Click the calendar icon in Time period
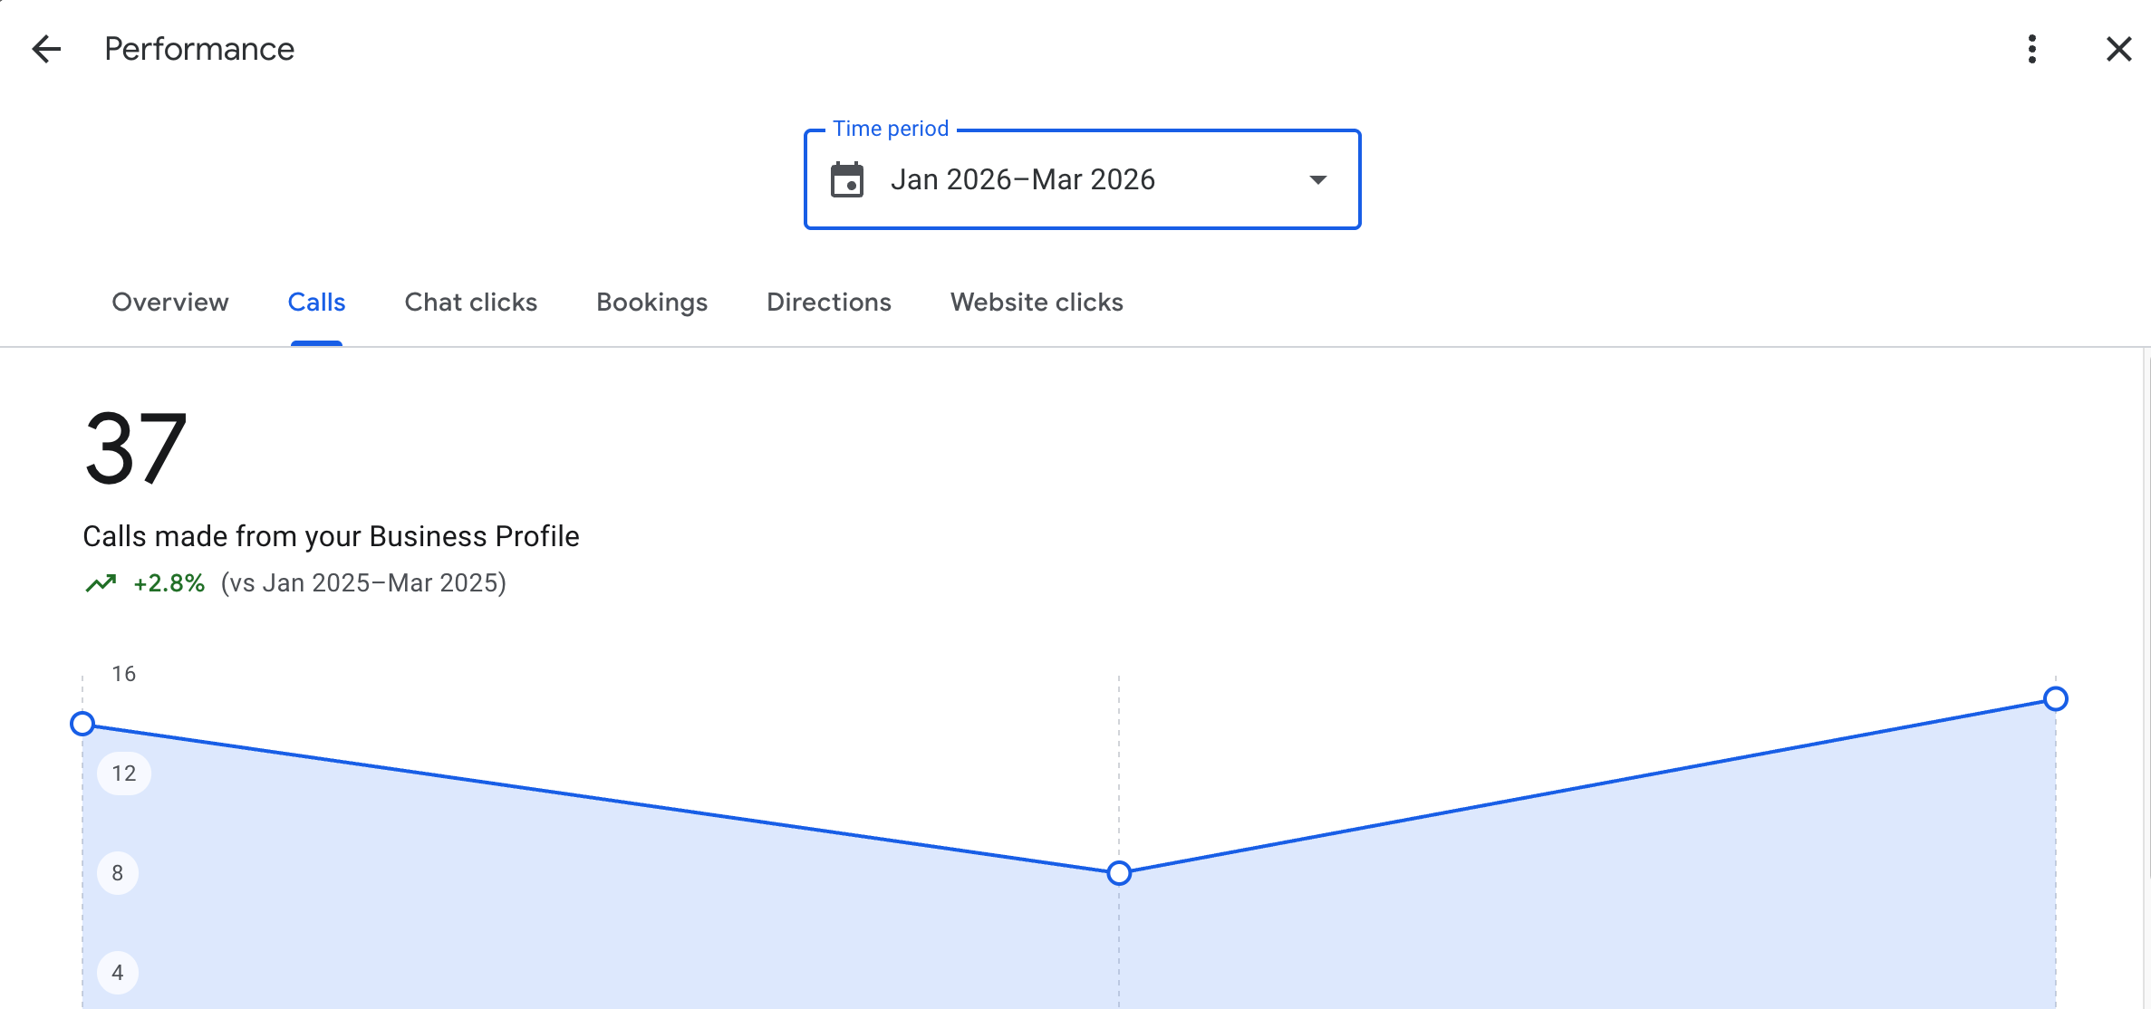 [847, 179]
